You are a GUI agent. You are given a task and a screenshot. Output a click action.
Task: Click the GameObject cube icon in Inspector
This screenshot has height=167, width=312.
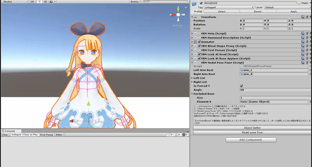[194, 3]
